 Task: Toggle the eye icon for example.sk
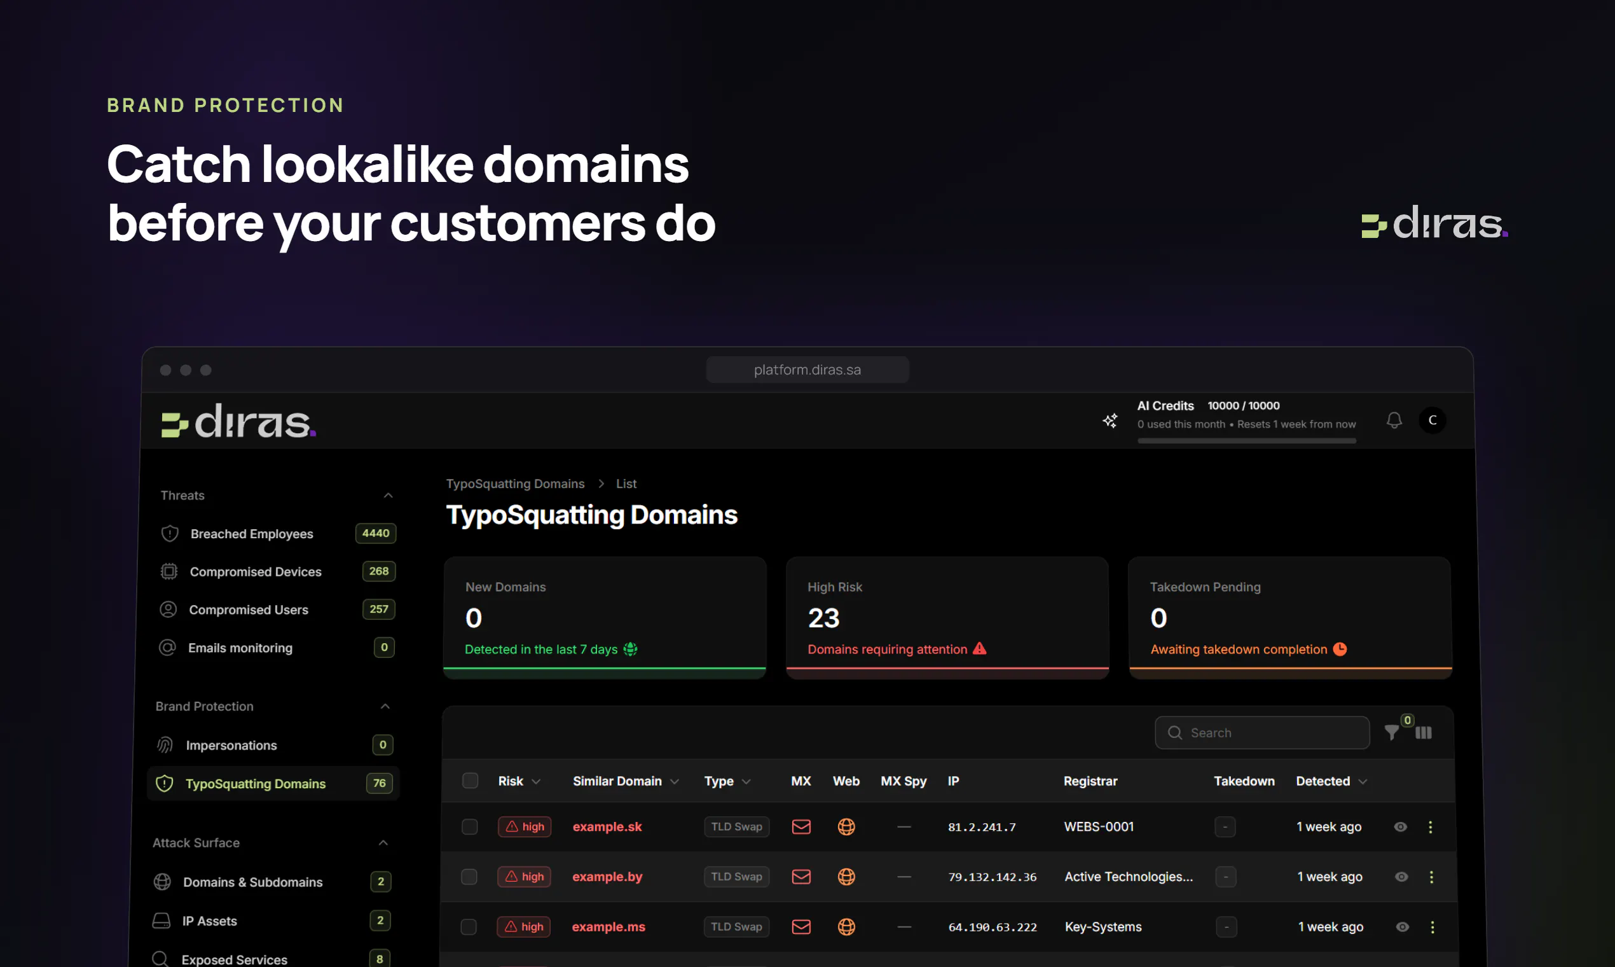pos(1400,827)
